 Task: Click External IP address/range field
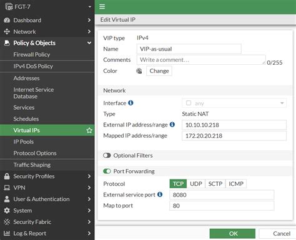(x=234, y=125)
